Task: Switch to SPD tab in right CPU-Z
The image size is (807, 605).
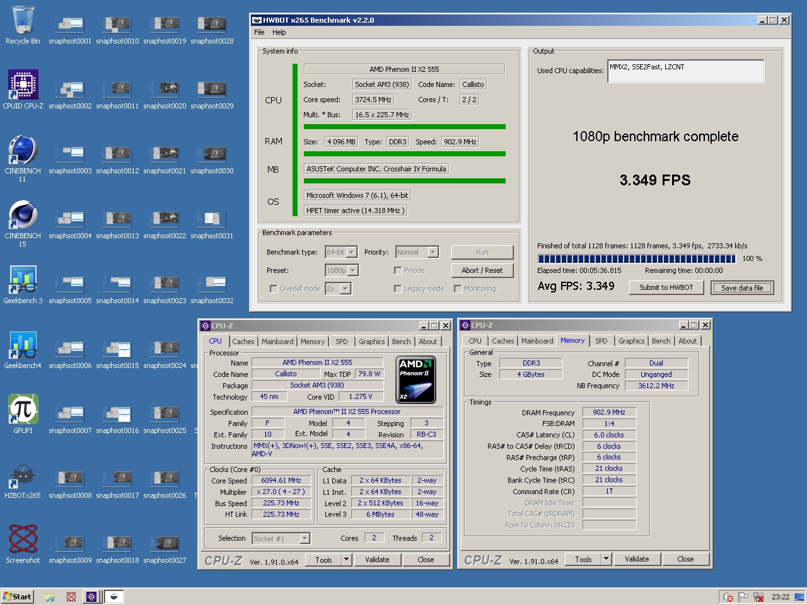Action: 601,341
